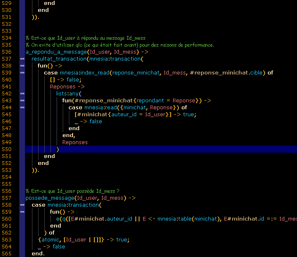Click Reponses variable on line 549
297x257 pixels.
[75, 142]
